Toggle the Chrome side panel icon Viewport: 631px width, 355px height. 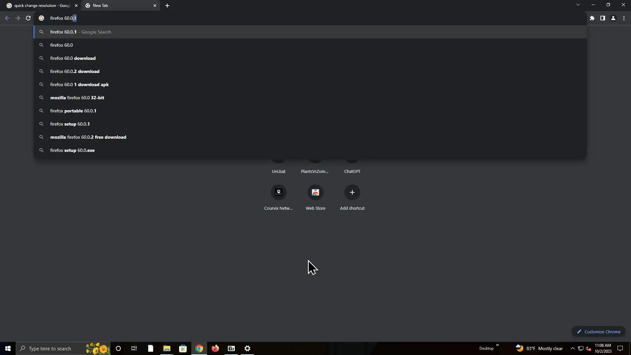602,18
